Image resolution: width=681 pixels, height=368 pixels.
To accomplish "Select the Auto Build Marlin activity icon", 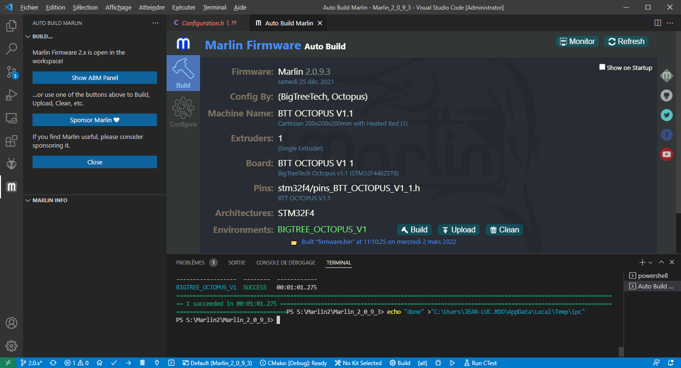I will pyautogui.click(x=11, y=187).
